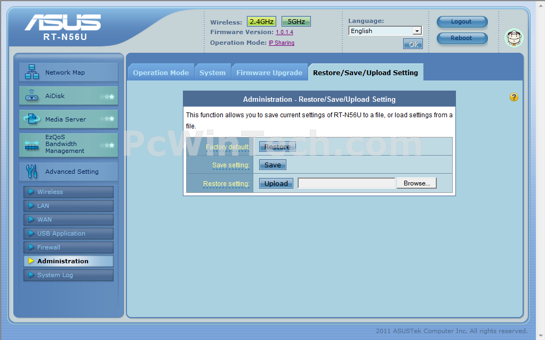This screenshot has width=545, height=340.
Task: Click the arrow icon beside LAN
Action: tap(31, 206)
